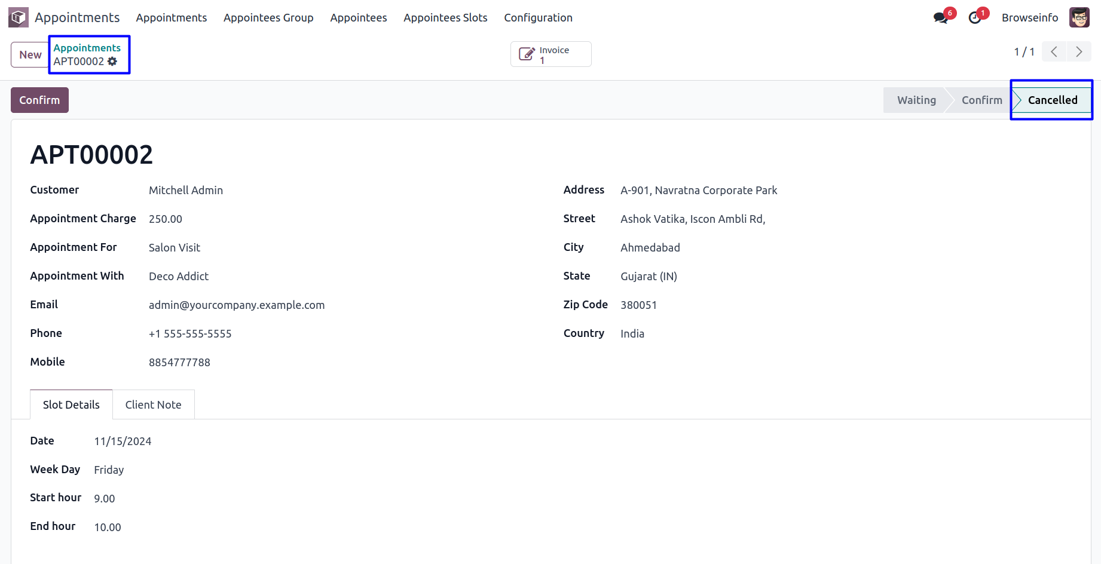The height and width of the screenshot is (564, 1101).
Task: Select the Cancelled status stage
Action: point(1052,100)
